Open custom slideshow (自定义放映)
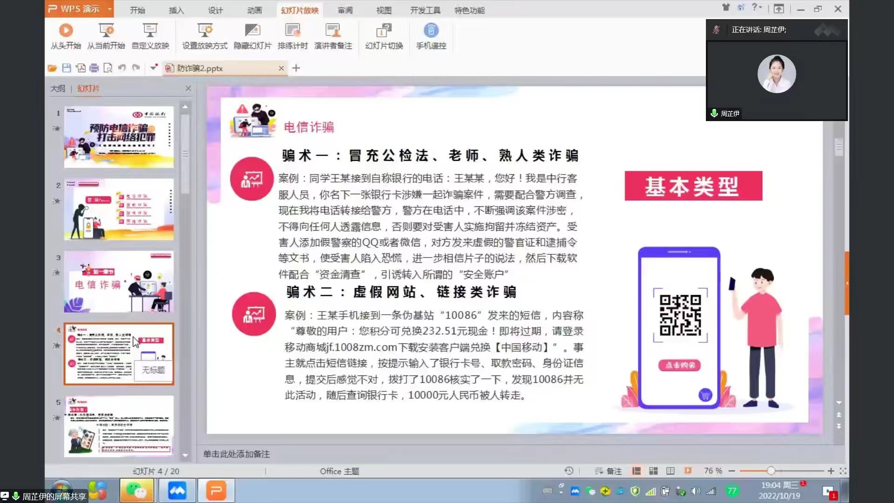The width and height of the screenshot is (894, 503). (x=150, y=36)
